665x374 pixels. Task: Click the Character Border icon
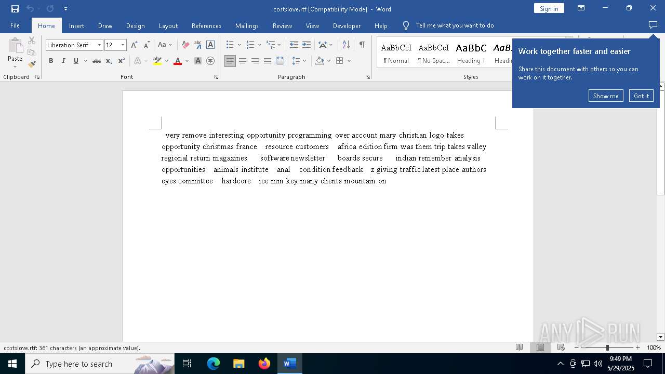click(x=210, y=45)
